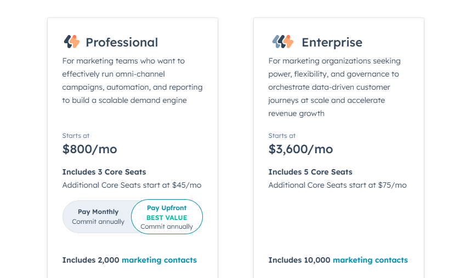
Task: Click the Professional plan double-bolt icon
Action: point(72,42)
